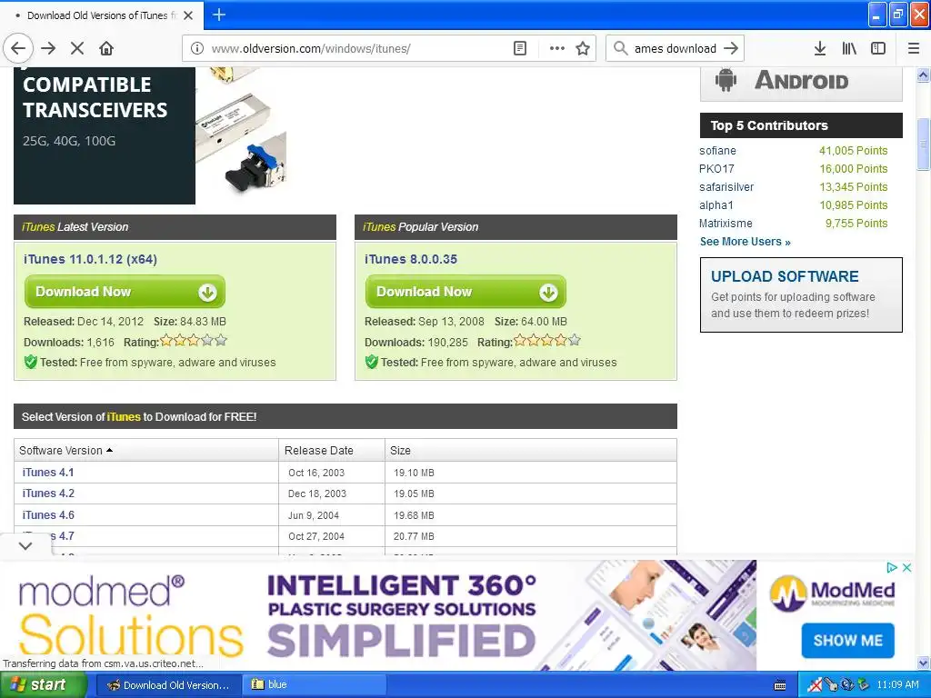Click the search box containing ames download
931x698 pixels.
(676, 48)
